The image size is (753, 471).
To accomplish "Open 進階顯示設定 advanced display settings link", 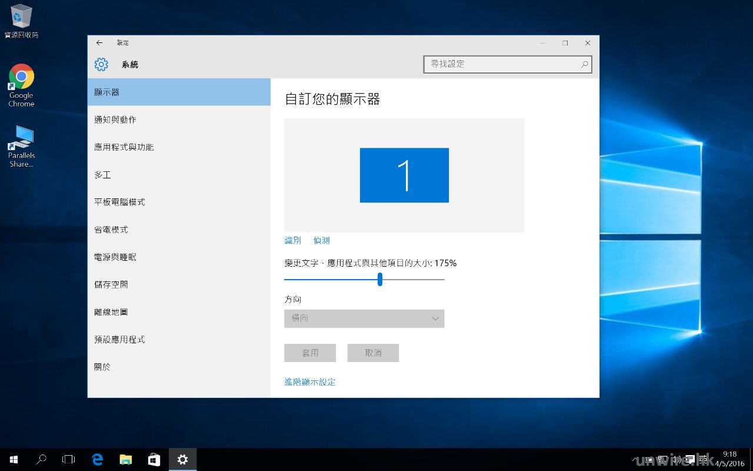I will tap(310, 382).
